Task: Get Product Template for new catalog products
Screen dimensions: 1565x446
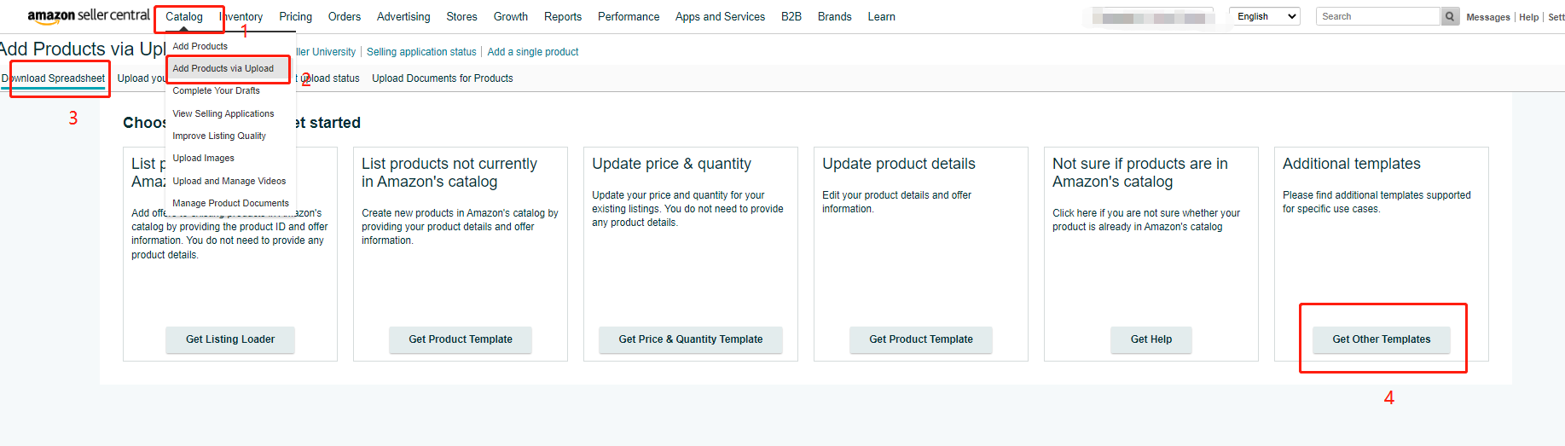Action: click(461, 339)
